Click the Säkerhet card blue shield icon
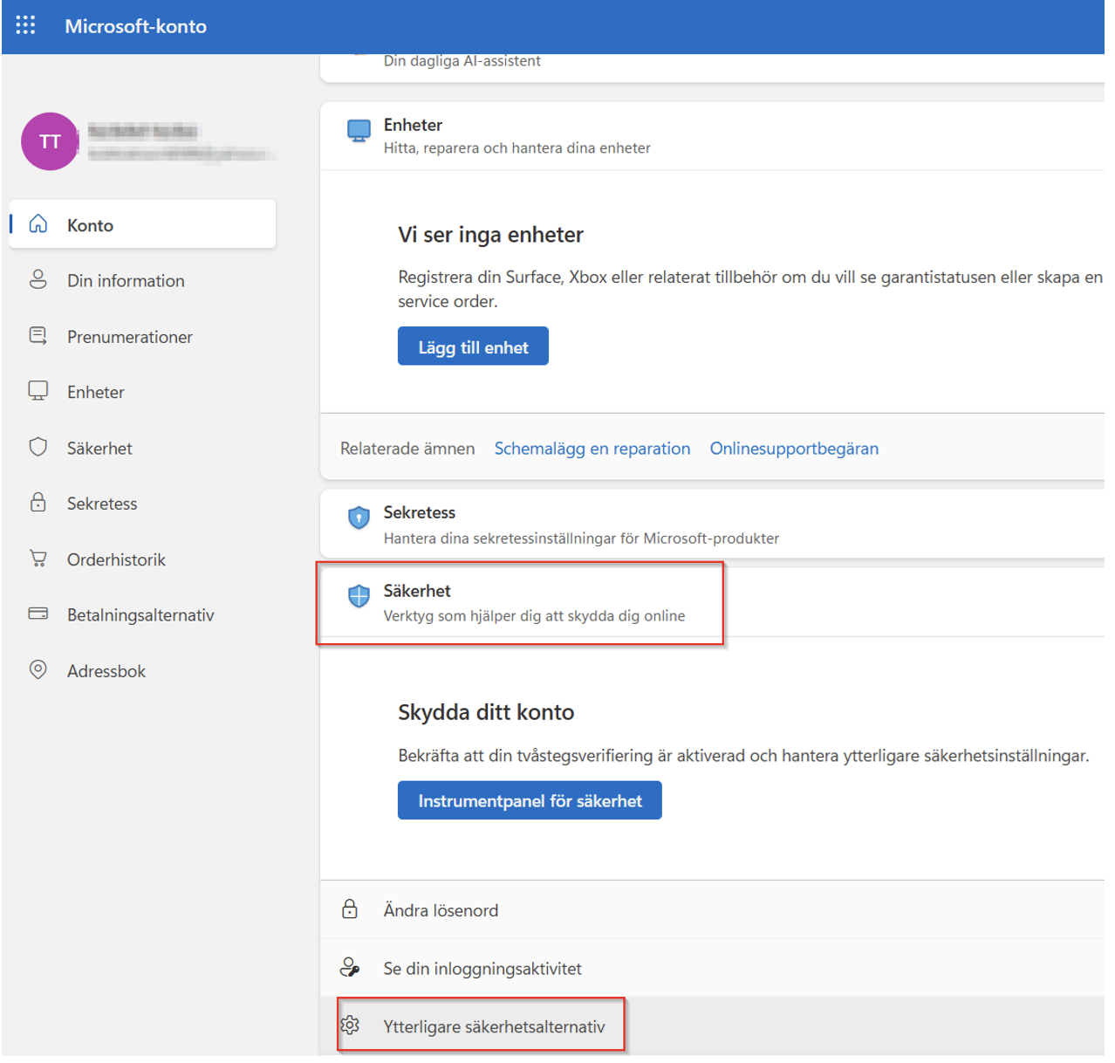This screenshot has height=1063, width=1115. coord(359,596)
